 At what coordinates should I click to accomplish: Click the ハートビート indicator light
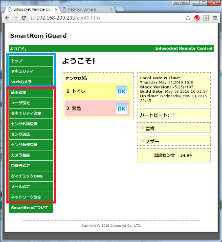pyautogui.click(x=174, y=114)
